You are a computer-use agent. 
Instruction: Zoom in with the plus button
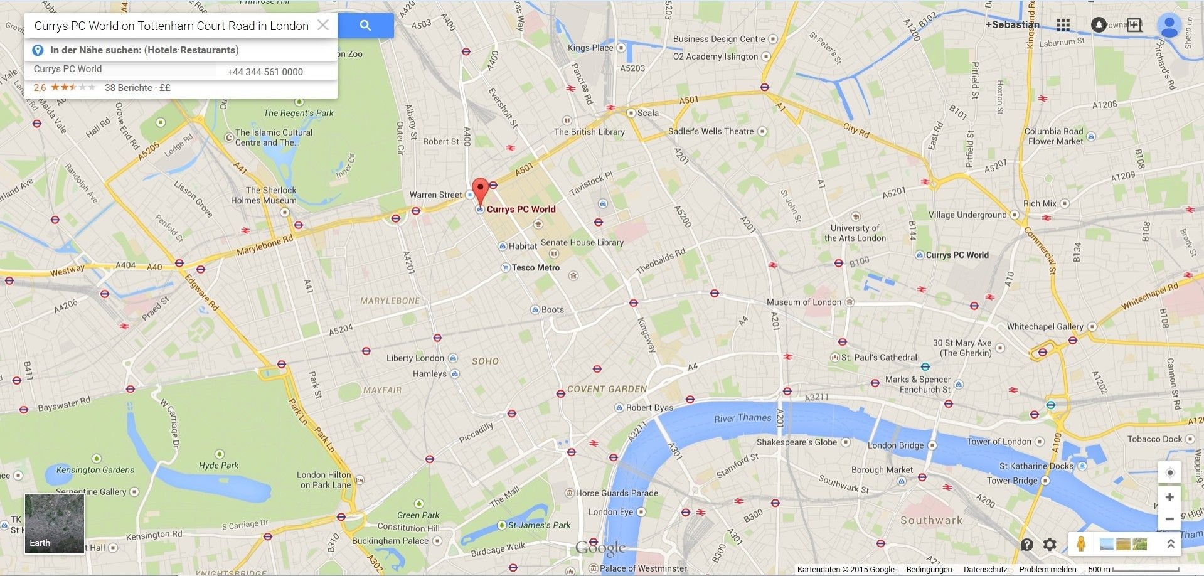(x=1169, y=498)
